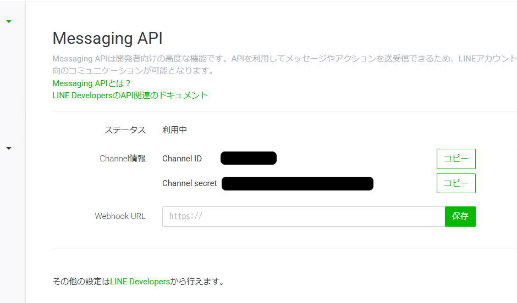Screen dimensions: 517x303
Task: Click the ステータス label
Action: pyautogui.click(x=125, y=130)
